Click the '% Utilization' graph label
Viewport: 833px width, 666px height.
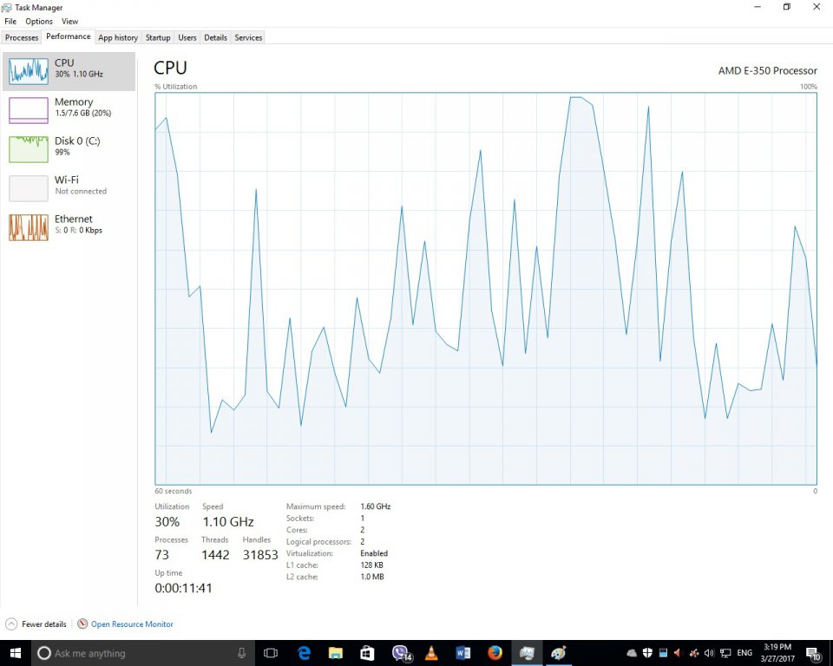click(176, 87)
